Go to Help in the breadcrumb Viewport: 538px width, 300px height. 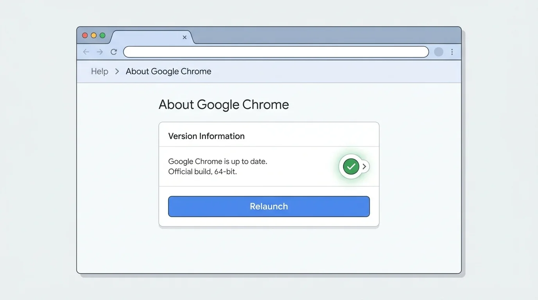[100, 71]
